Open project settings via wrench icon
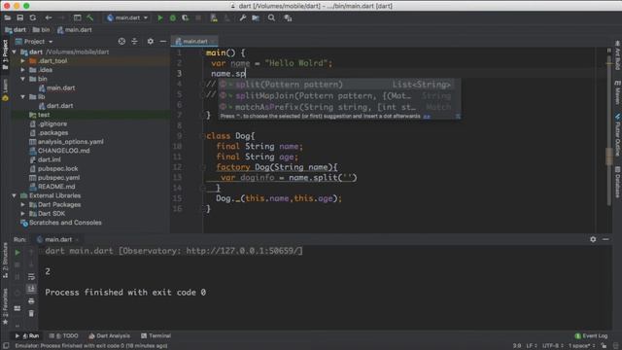 point(243,17)
